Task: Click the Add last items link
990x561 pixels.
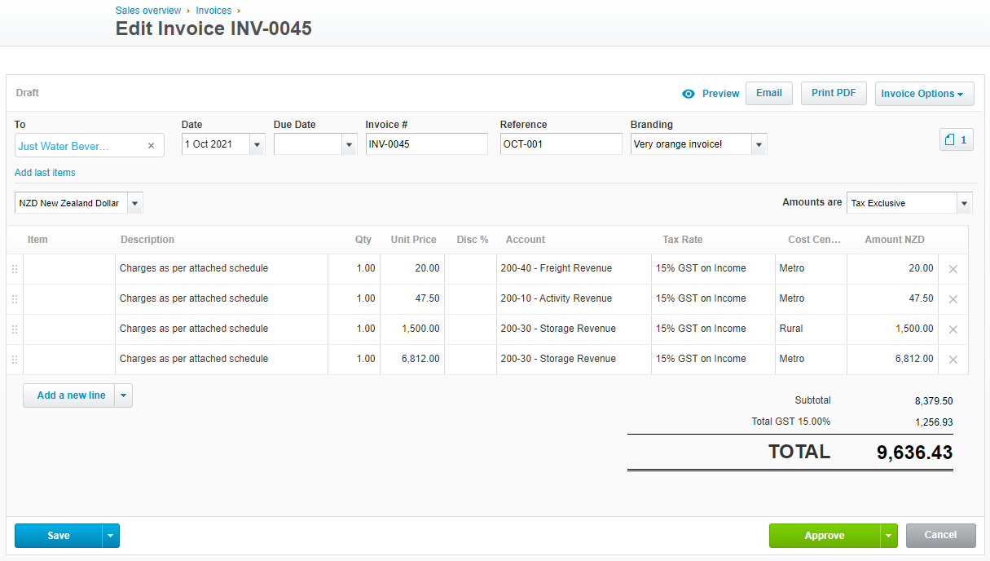Action: coord(44,172)
